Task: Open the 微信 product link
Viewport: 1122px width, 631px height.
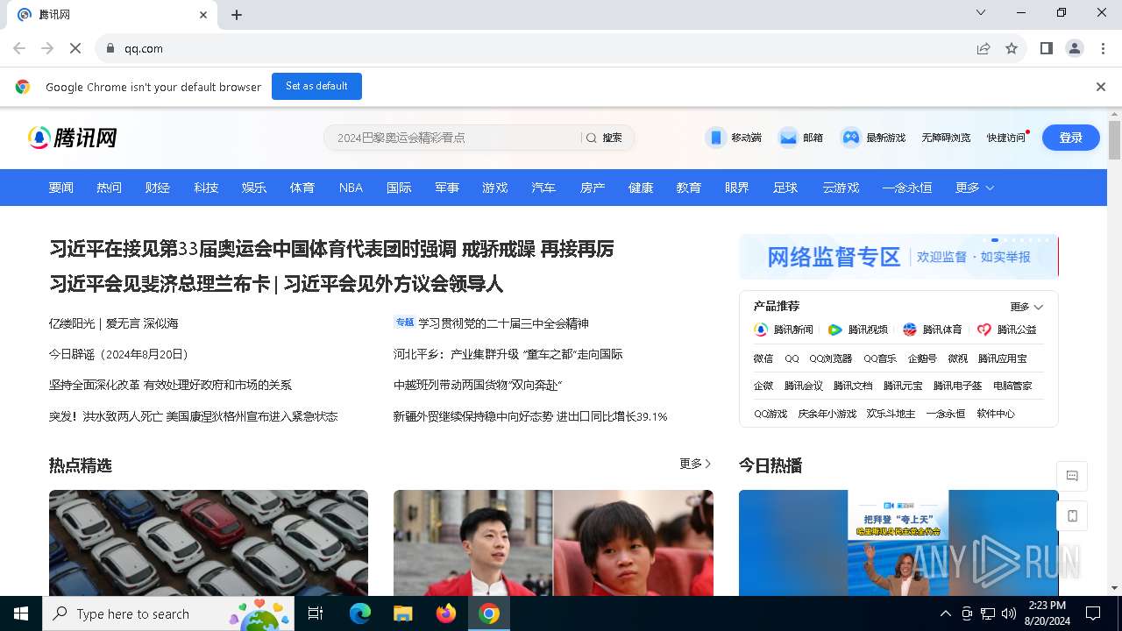Action: [763, 358]
